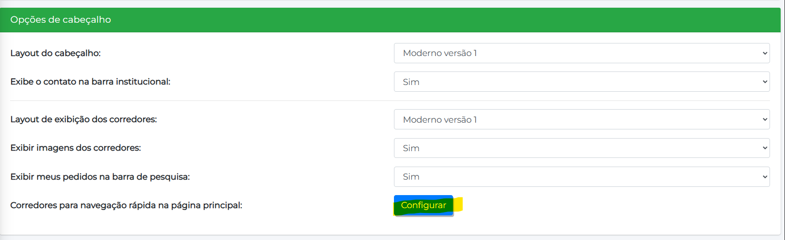Click the "Corredores para navegação rápida" label

(126, 205)
